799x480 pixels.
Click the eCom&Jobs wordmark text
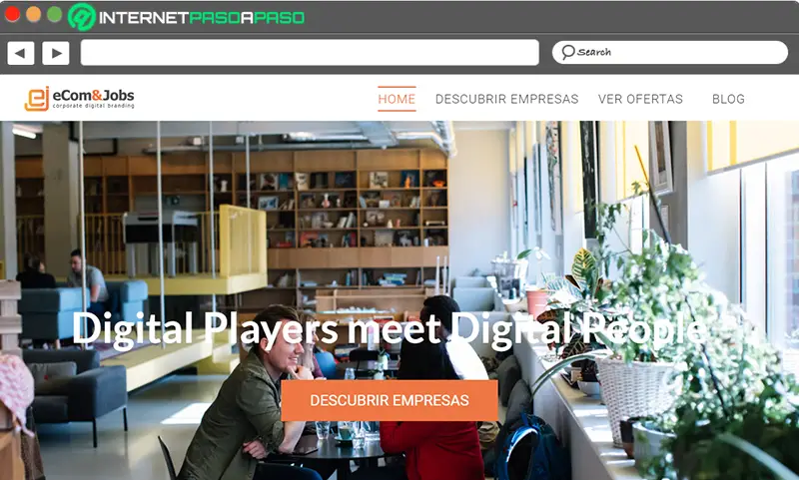[93, 95]
